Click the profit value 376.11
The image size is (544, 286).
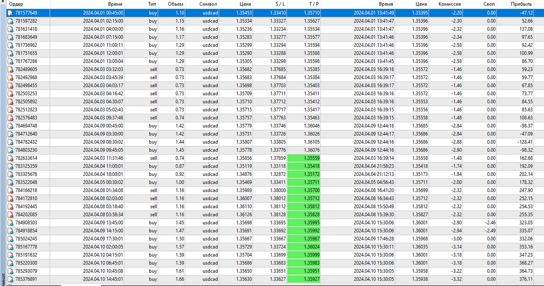(x=526, y=279)
